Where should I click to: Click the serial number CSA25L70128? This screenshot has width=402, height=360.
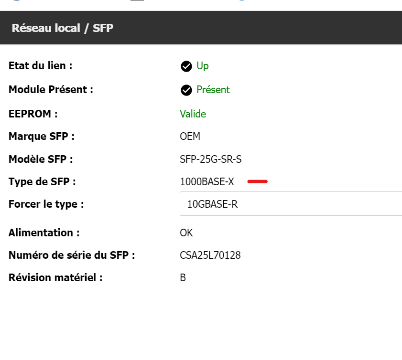210,255
